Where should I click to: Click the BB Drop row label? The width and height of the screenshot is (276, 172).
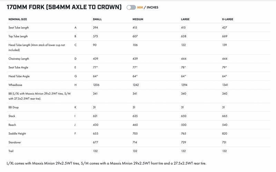click(14, 107)
